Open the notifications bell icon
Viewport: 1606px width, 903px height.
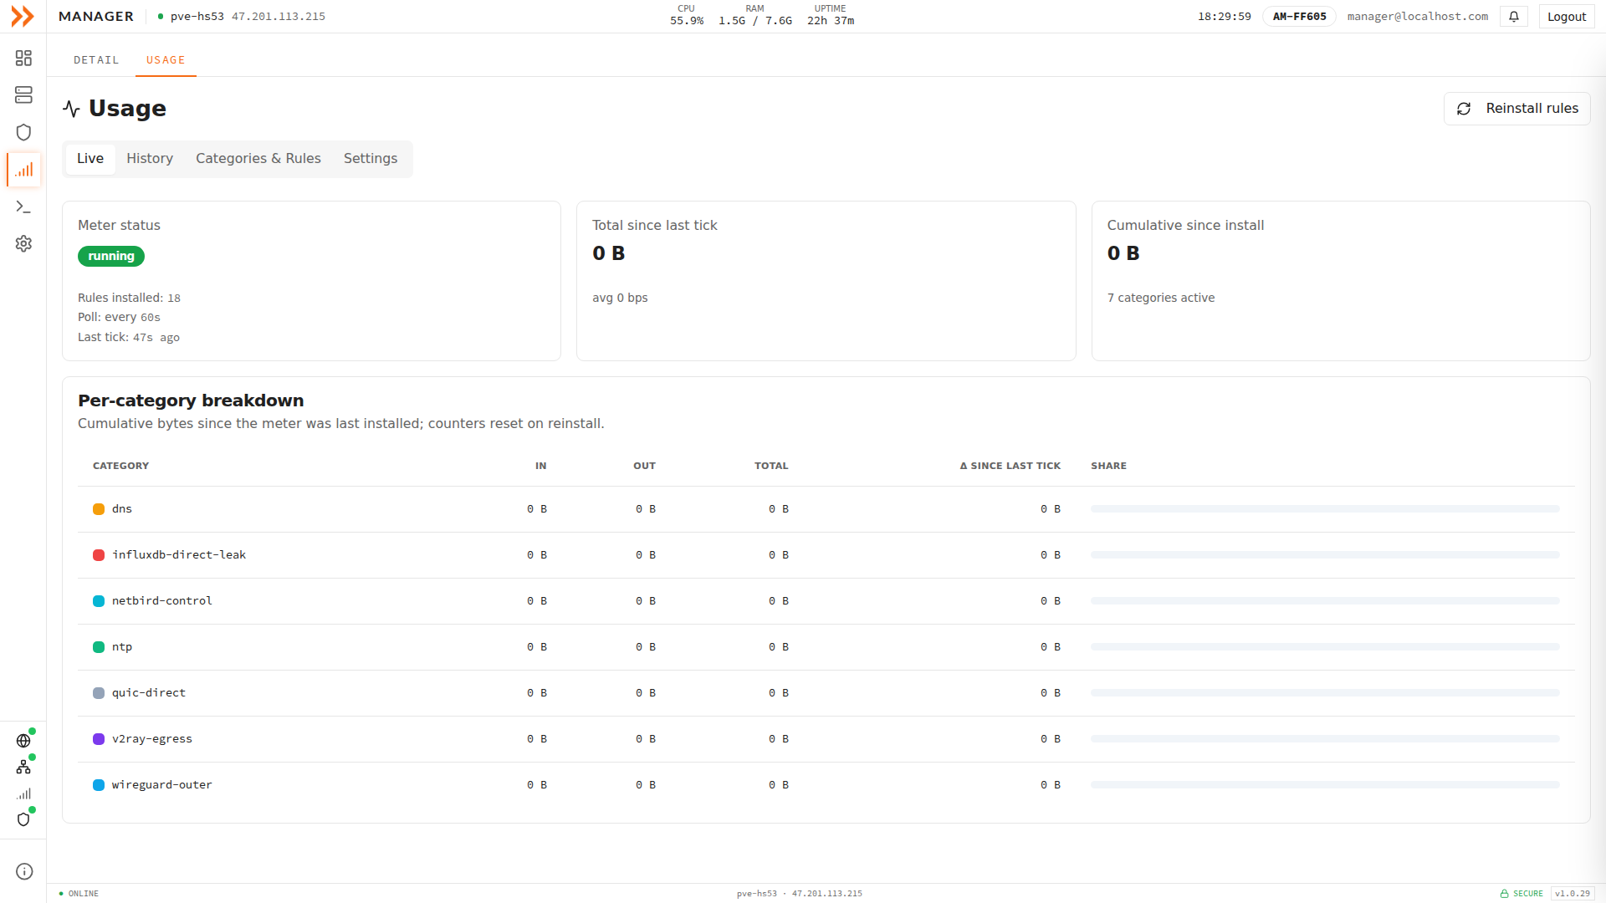tap(1514, 17)
